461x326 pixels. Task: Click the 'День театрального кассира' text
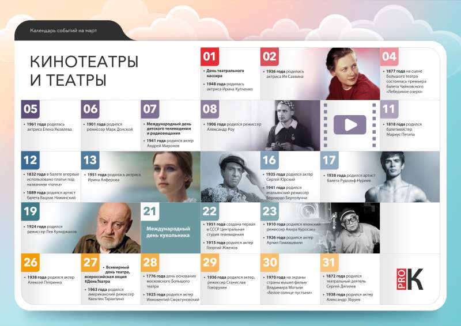[x=225, y=73]
